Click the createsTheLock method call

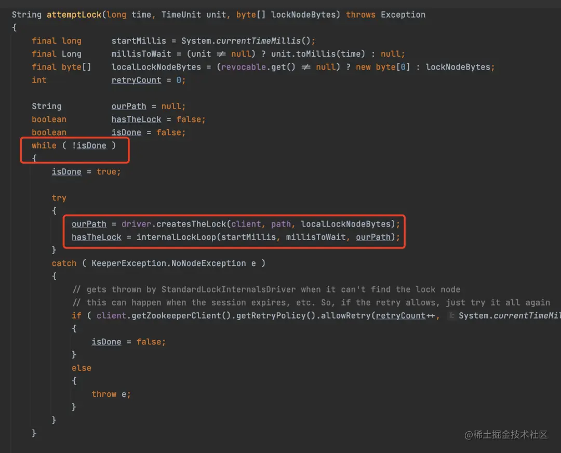191,224
